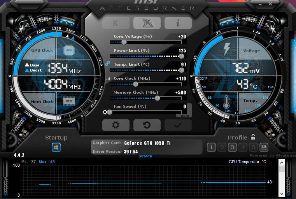
Task: Toggle power and temp limit link icon
Action: click(107, 63)
